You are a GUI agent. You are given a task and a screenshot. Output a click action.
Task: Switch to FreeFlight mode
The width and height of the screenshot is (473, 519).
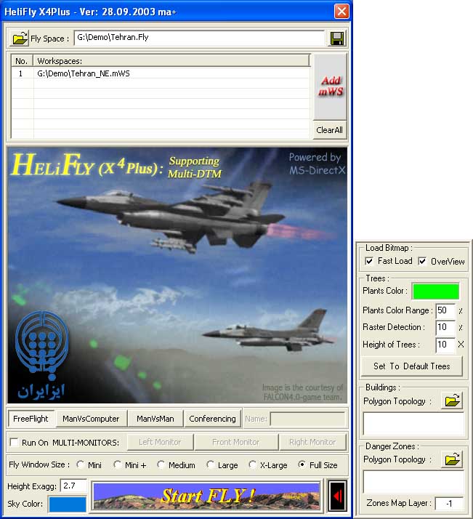(31, 419)
